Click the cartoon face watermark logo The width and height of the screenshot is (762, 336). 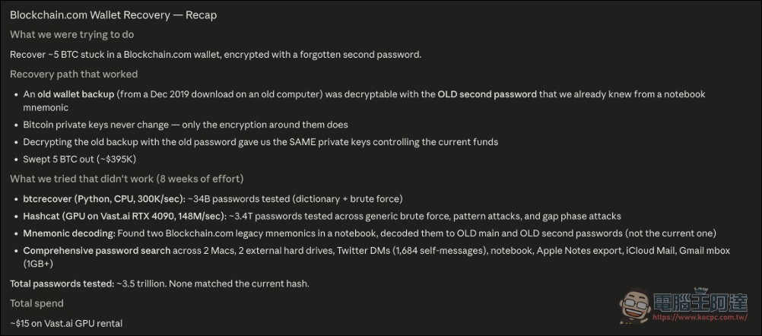pyautogui.click(x=635, y=306)
